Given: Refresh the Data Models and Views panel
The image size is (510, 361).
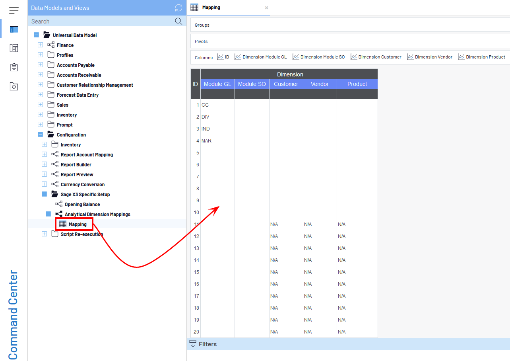Looking at the screenshot, I should pos(179,8).
